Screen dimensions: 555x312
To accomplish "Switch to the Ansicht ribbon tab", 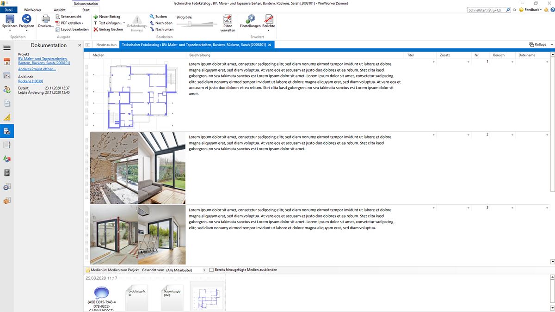I will [60, 10].
